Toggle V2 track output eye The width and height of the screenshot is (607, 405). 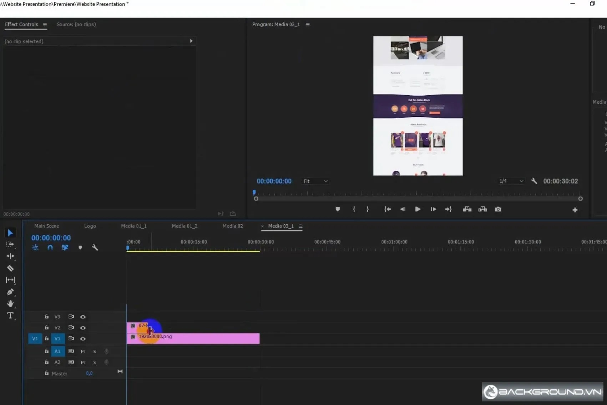click(83, 327)
